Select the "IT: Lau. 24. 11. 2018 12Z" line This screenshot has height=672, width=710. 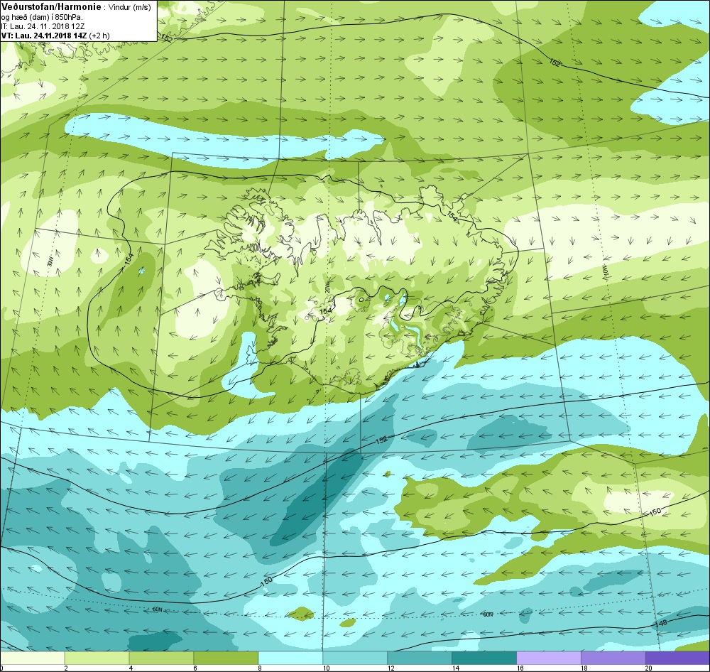pos(43,26)
